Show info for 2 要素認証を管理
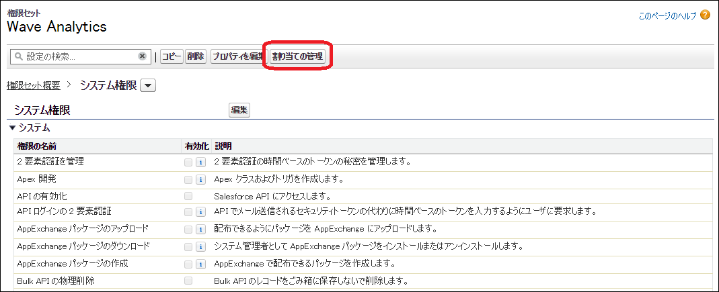 tap(200, 162)
